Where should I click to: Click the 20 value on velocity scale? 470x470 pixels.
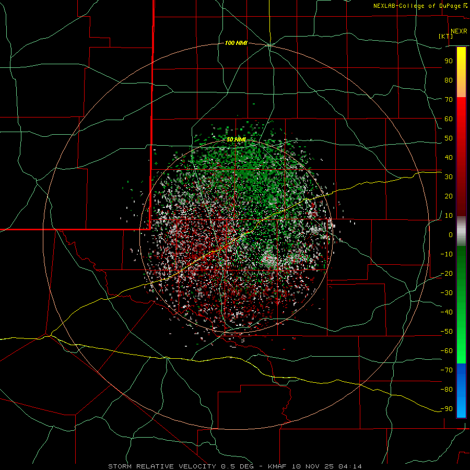(449, 196)
